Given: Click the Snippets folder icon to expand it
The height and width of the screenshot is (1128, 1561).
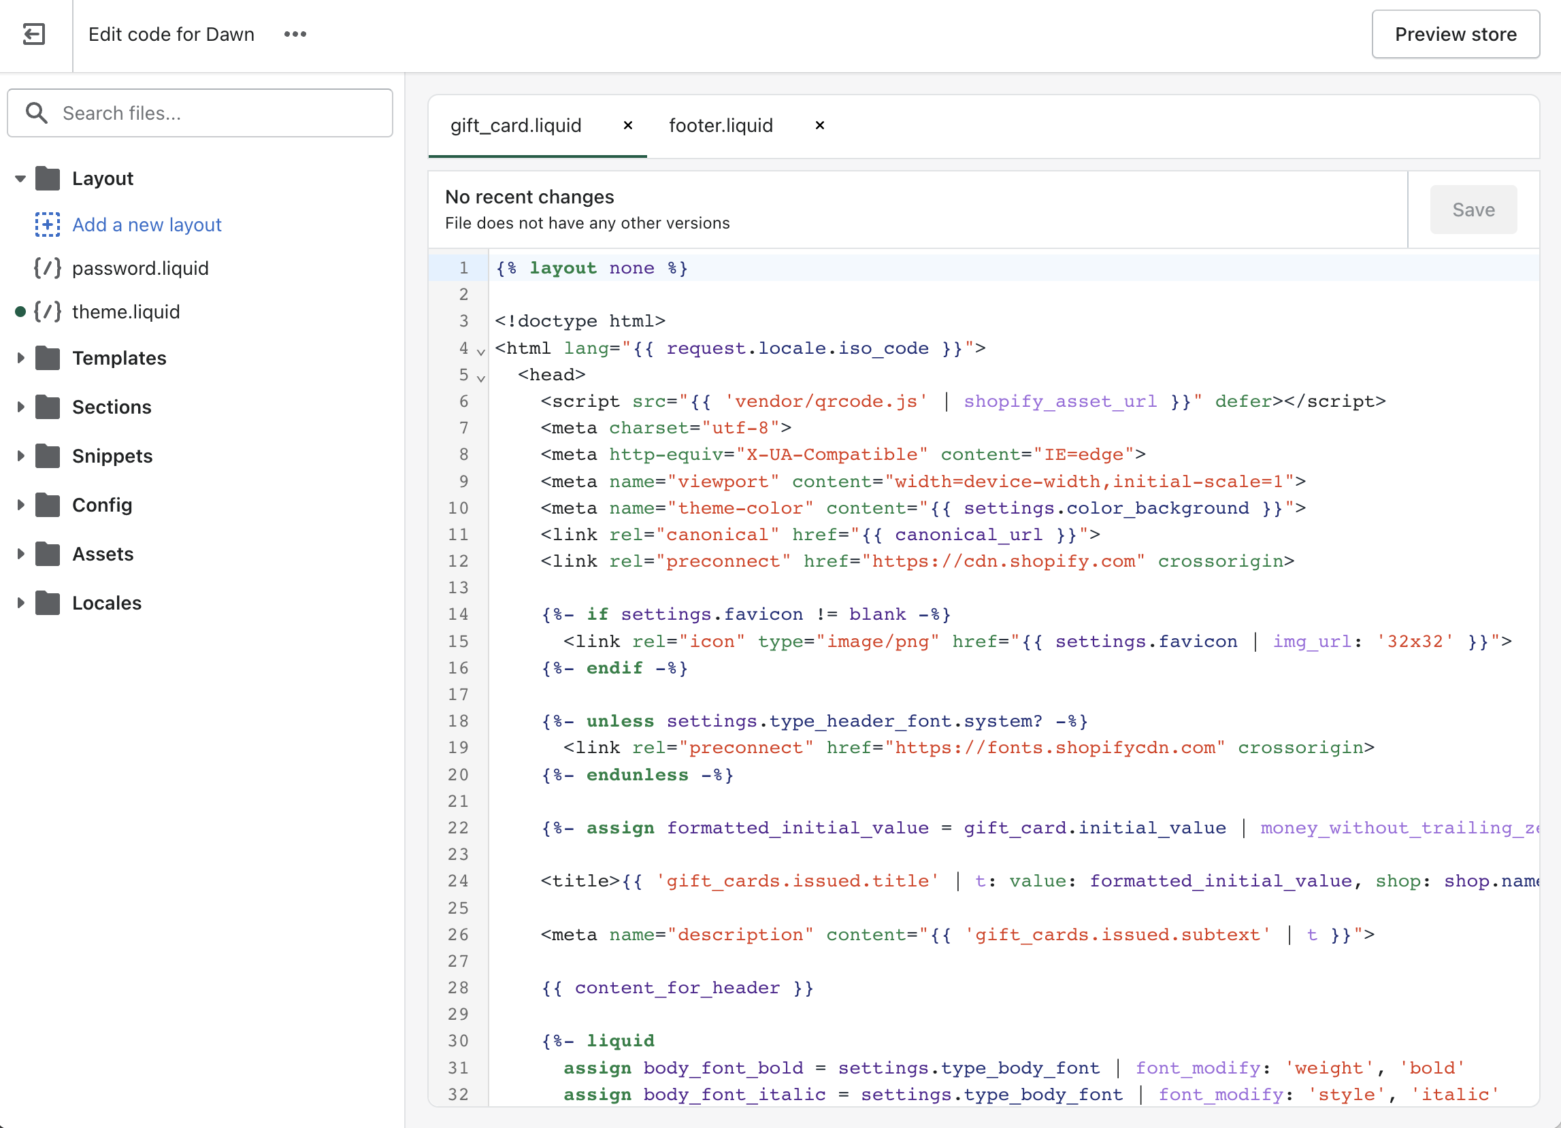Looking at the screenshot, I should click(x=48, y=456).
